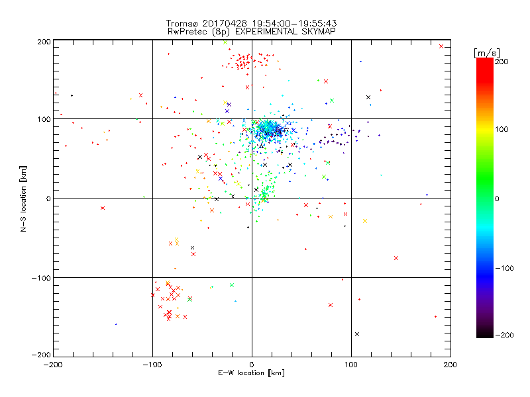The height and width of the screenshot is (397, 530).
Task: Click the y-axis tick label '0'
Action: click(x=48, y=198)
